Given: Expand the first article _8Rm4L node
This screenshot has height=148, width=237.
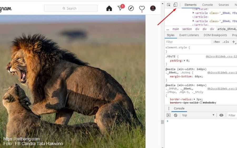Looking at the screenshot, I should click(193, 13).
